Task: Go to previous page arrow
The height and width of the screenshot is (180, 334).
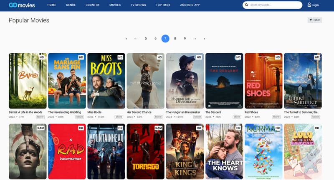Action: tap(136, 39)
